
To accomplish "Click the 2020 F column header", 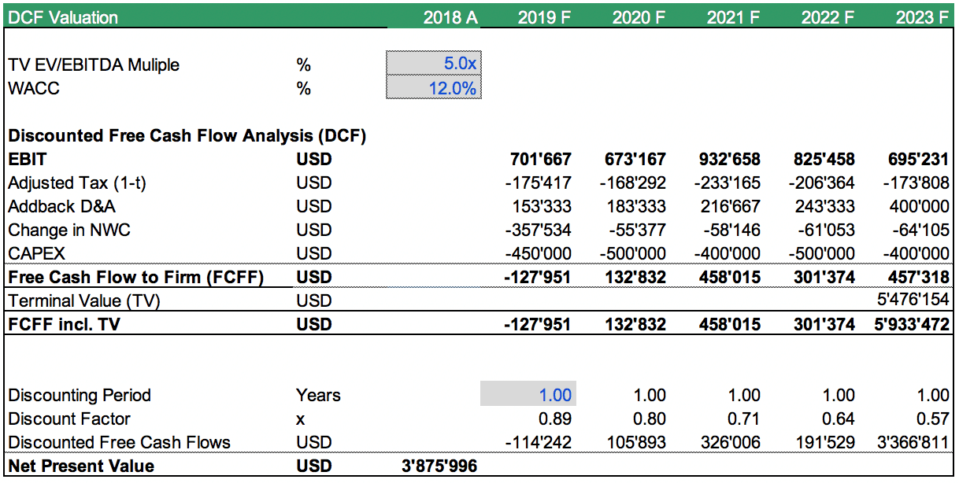I will [639, 17].
